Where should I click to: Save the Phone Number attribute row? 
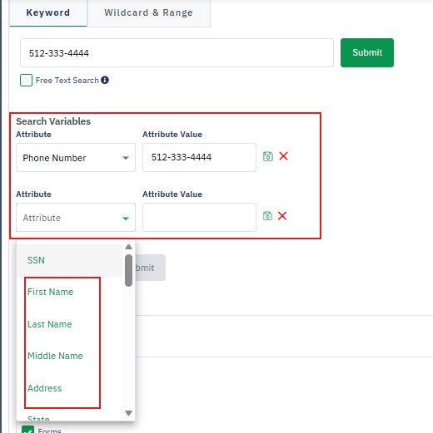268,156
